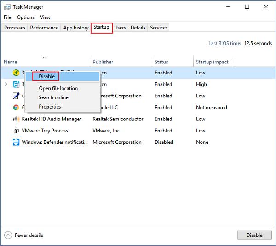The height and width of the screenshot is (246, 276).
Task: Switch to the Processes tab
Action: coord(15,28)
